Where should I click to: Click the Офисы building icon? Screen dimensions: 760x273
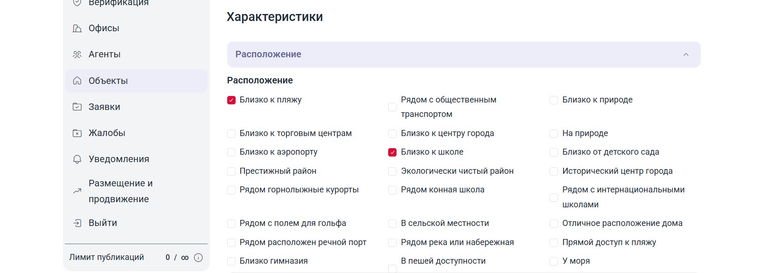coord(77,28)
